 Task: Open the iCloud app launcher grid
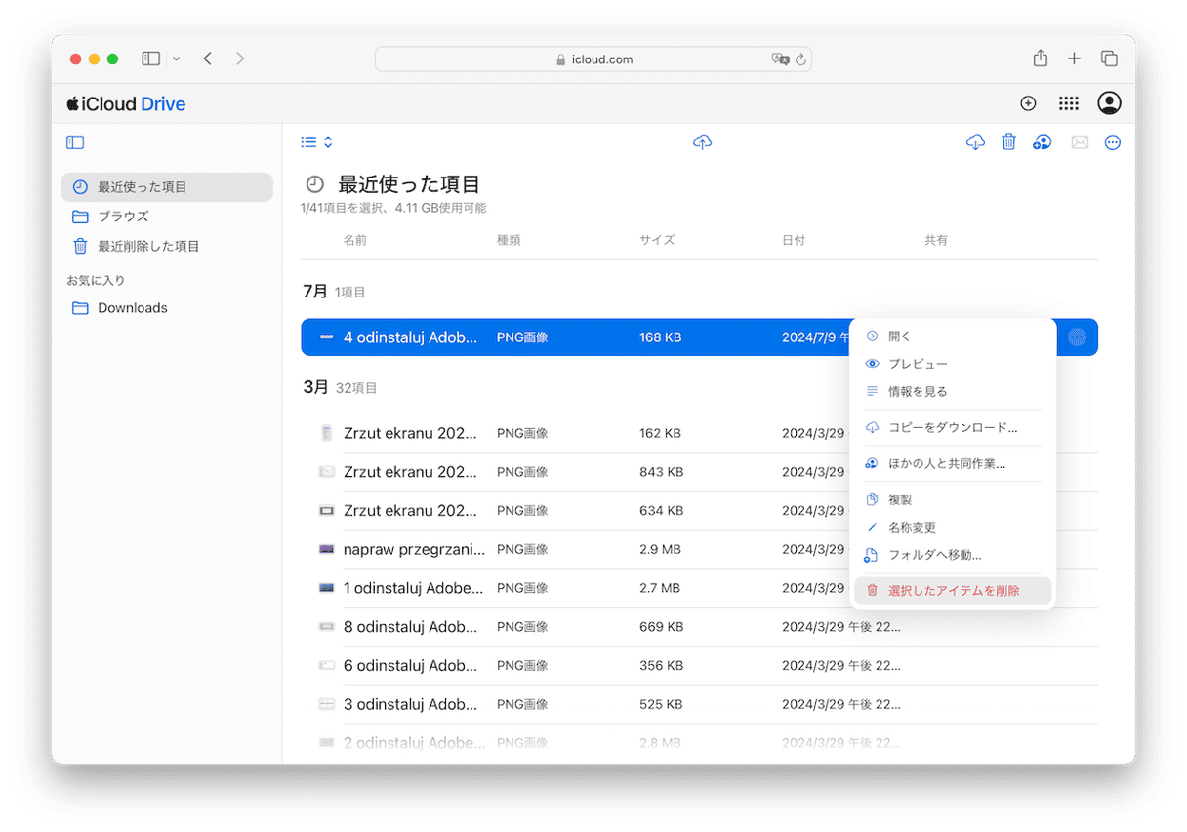point(1069,103)
